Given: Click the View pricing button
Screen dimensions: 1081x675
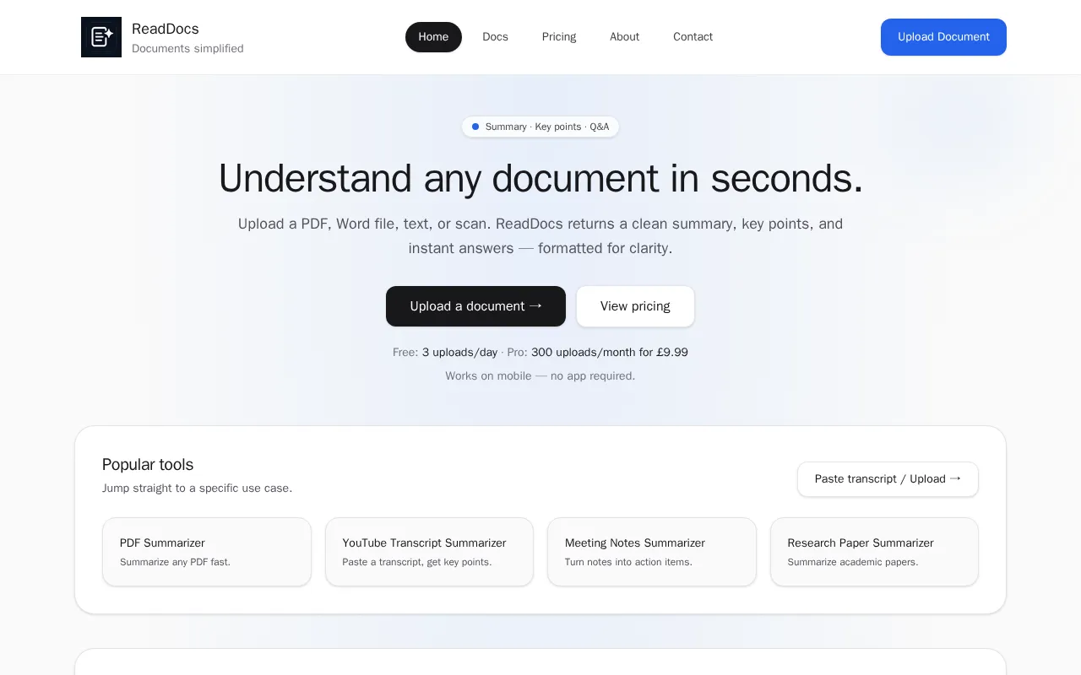Looking at the screenshot, I should (x=635, y=306).
